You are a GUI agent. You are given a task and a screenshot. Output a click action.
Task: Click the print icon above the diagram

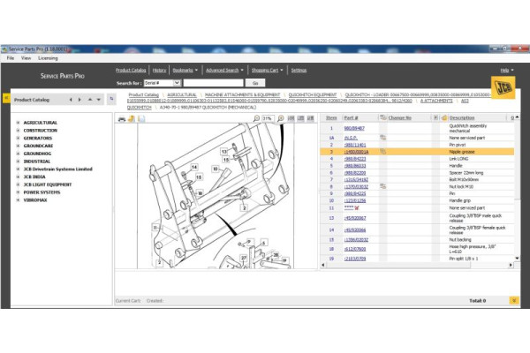(121, 118)
